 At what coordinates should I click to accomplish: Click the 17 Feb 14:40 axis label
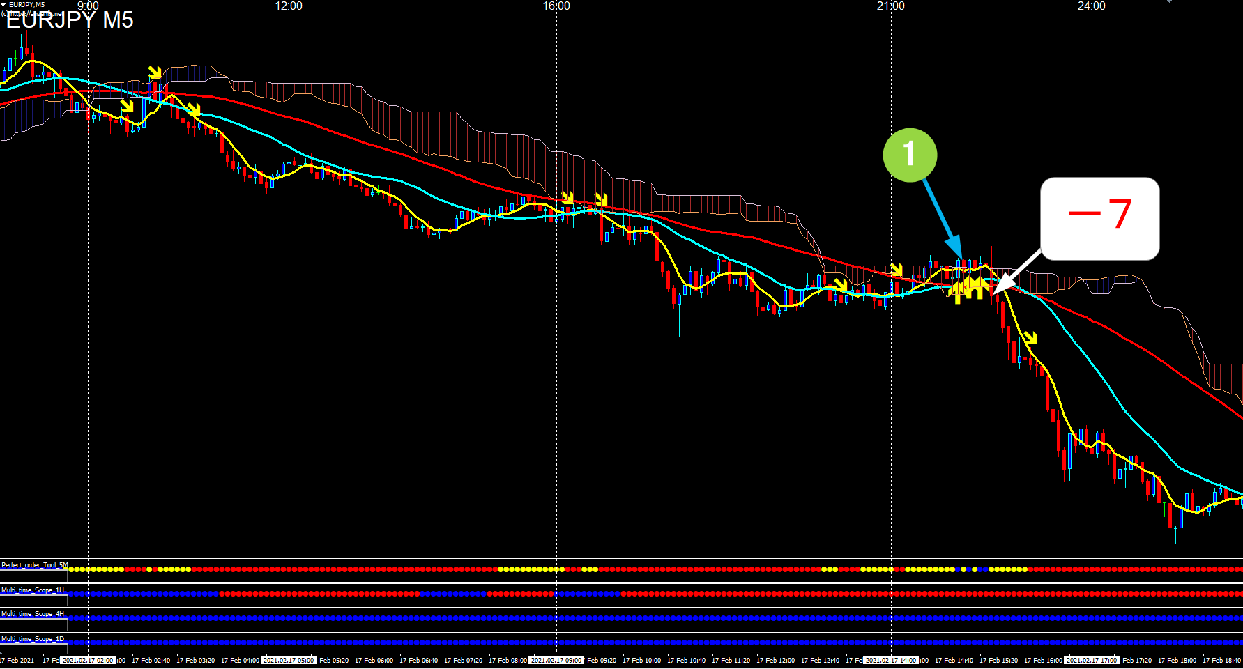tap(954, 660)
